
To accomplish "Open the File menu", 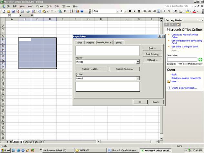I will pyautogui.click(x=8, y=6).
